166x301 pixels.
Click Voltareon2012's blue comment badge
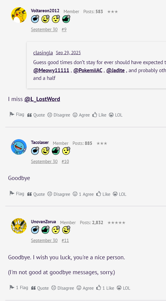(x=35, y=19)
